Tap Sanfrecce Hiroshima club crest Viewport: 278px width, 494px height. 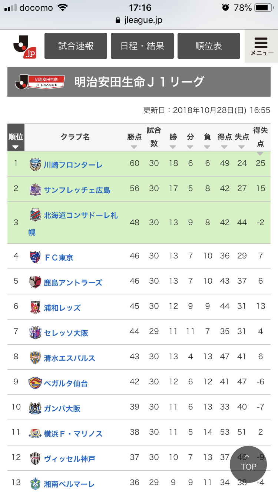[x=34, y=190]
